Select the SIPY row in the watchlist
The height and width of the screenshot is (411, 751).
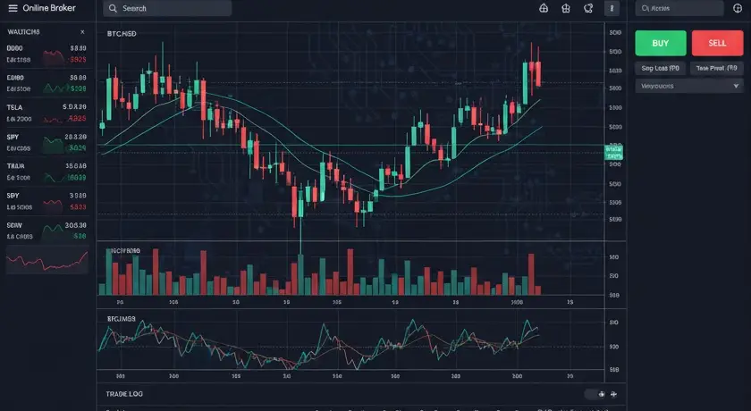(46, 143)
